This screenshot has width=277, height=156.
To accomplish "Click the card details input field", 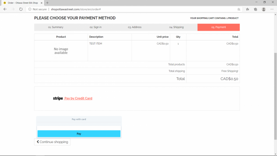I will click(x=79, y=128).
